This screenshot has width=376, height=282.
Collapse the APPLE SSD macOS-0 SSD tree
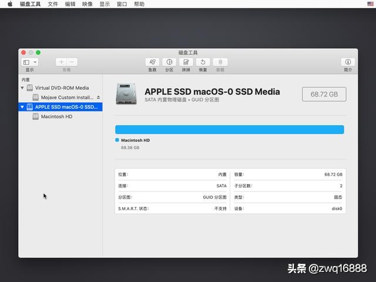(x=22, y=107)
